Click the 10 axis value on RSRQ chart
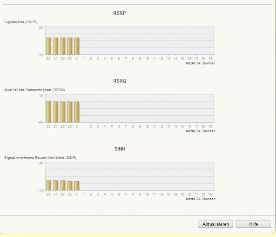 pyautogui.click(x=41, y=96)
